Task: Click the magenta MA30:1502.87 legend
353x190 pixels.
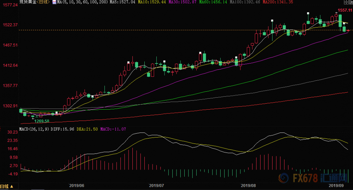Action: click(x=183, y=2)
